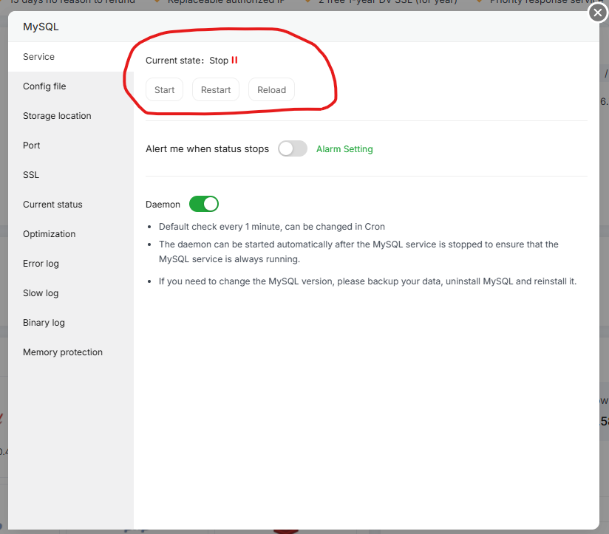
Task: Reload the MySQL service
Action: click(x=271, y=89)
